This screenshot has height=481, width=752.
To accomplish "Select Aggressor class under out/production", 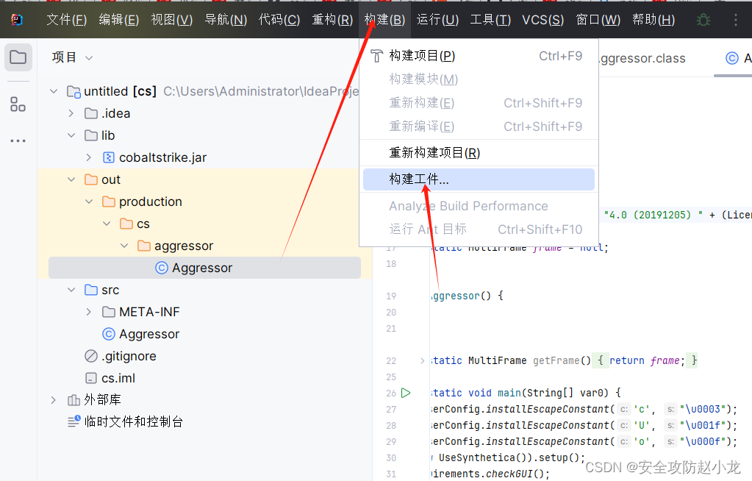I will [x=205, y=268].
